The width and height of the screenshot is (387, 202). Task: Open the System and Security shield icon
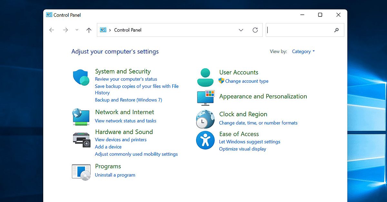(x=81, y=77)
